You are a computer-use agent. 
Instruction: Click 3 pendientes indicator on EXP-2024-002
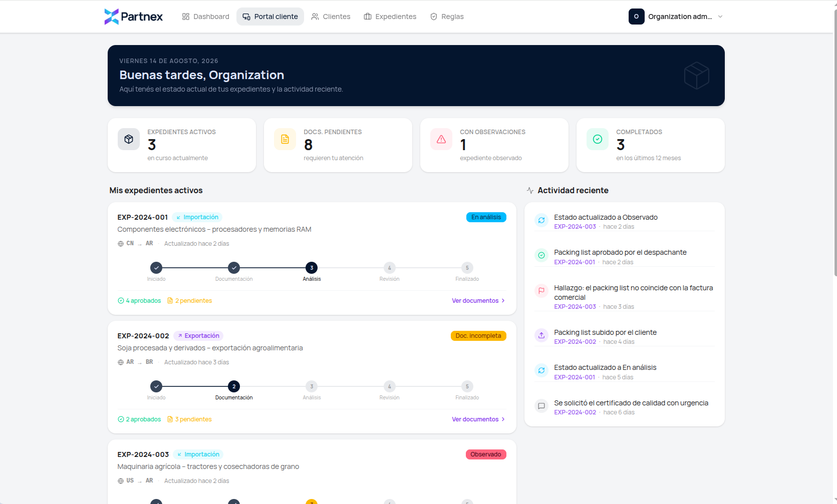click(189, 419)
